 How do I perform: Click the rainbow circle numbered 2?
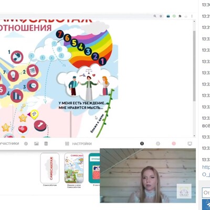click(x=95, y=56)
